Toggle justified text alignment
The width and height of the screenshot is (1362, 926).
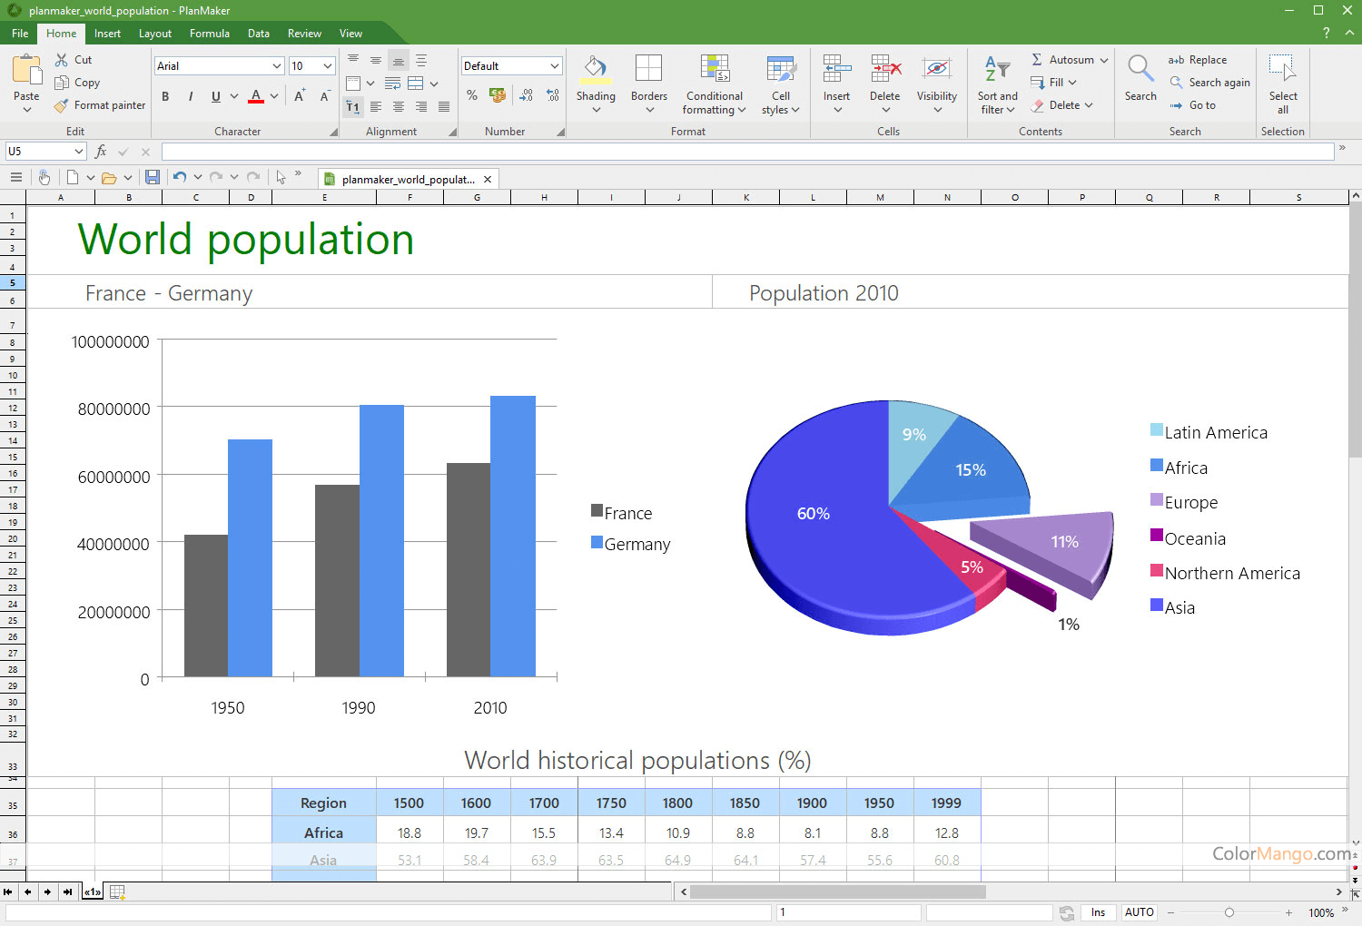pos(444,107)
